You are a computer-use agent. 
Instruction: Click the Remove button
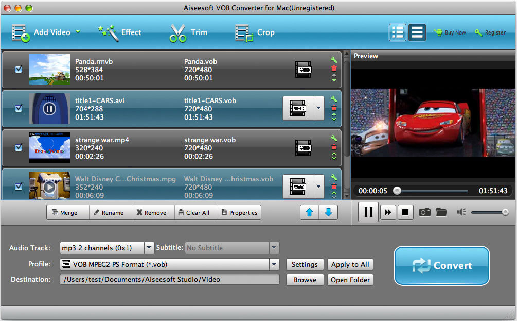(x=153, y=212)
